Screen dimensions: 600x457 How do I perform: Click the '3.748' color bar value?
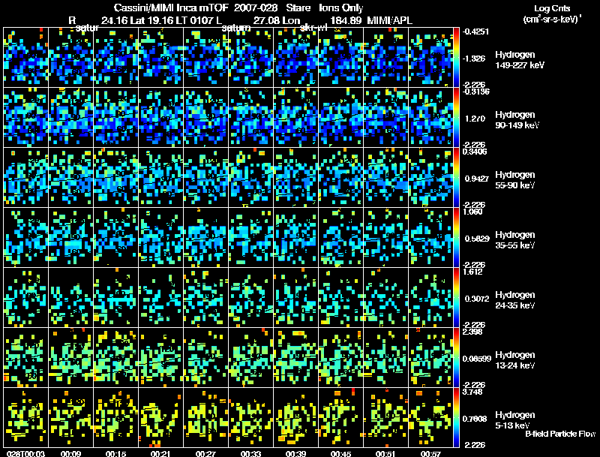click(x=472, y=392)
